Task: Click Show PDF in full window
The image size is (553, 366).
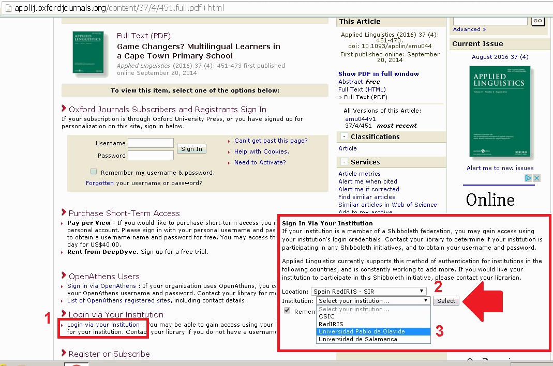Action: tap(379, 74)
